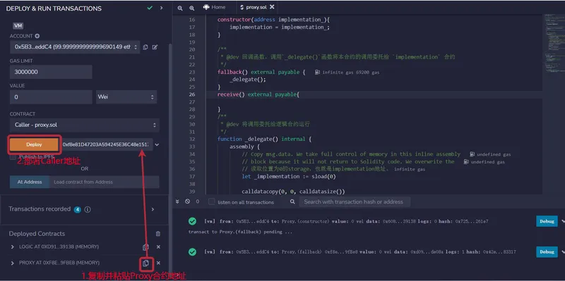This screenshot has width=565, height=281.
Task: Click the gas limit field showing 3000000
Action: coord(51,72)
